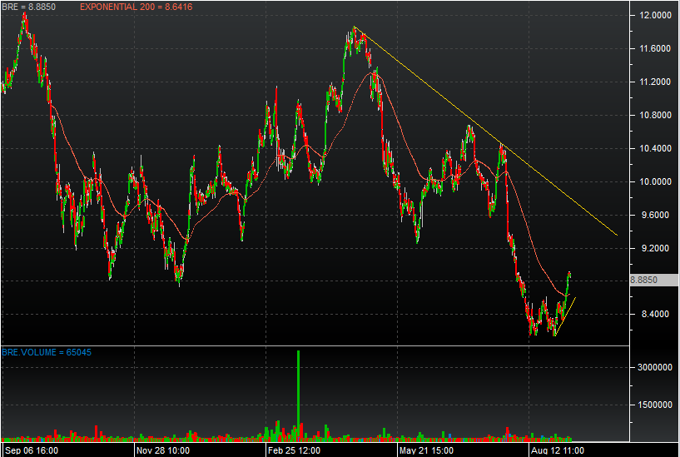Select the long yellow descending trendline
Viewport: 680px width, 457px height.
(x=486, y=131)
